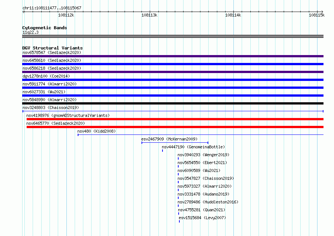The image size is (334, 236).
Task: Select the nsv3547827 (Chaisson2019) variant label
Action: tap(206, 178)
